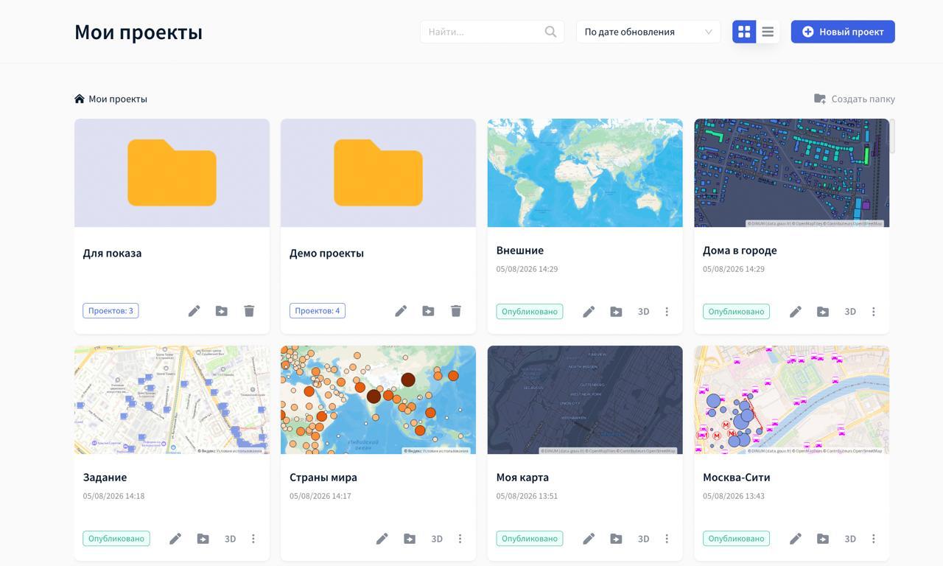
Task: Open the Для показа folder thumbnail
Action: 172,173
